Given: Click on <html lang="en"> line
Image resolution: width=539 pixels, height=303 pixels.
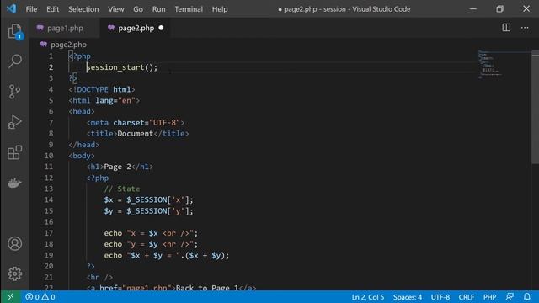Looking at the screenshot, I should (104, 100).
